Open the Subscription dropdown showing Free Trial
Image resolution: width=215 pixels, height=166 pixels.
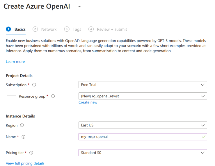click(143, 85)
